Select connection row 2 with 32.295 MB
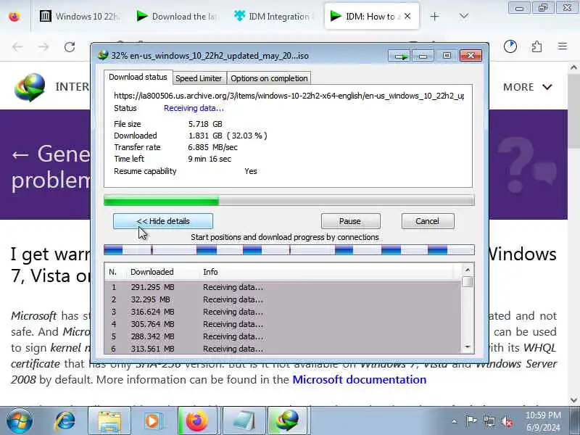The height and width of the screenshot is (435, 580). [283, 299]
